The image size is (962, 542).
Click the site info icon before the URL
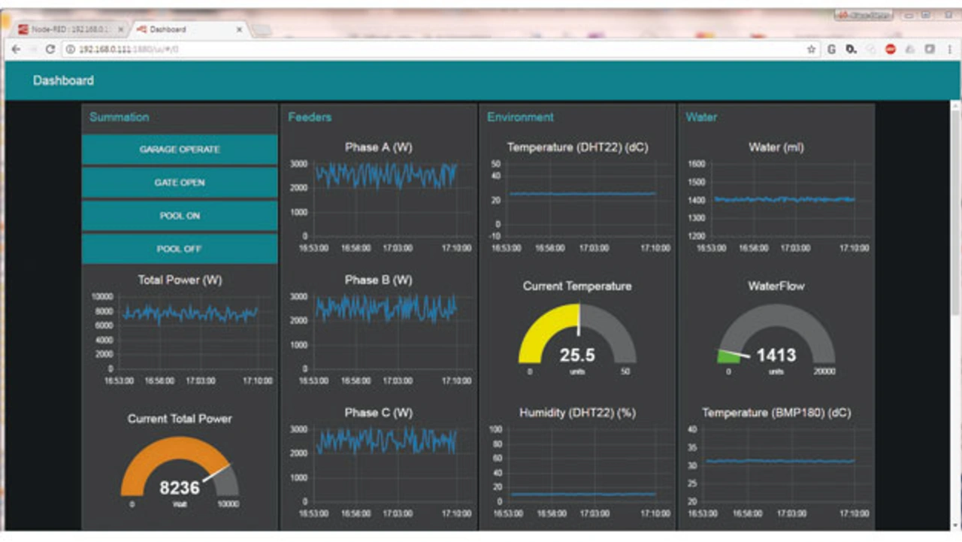pyautogui.click(x=71, y=50)
